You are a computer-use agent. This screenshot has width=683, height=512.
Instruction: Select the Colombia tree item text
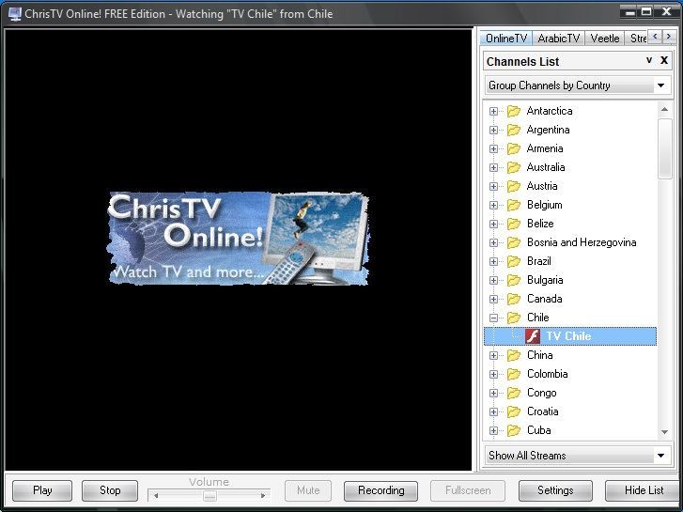547,374
